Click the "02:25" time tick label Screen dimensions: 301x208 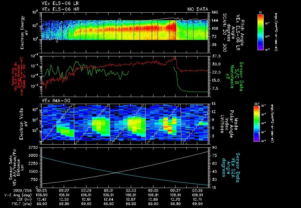(42, 191)
